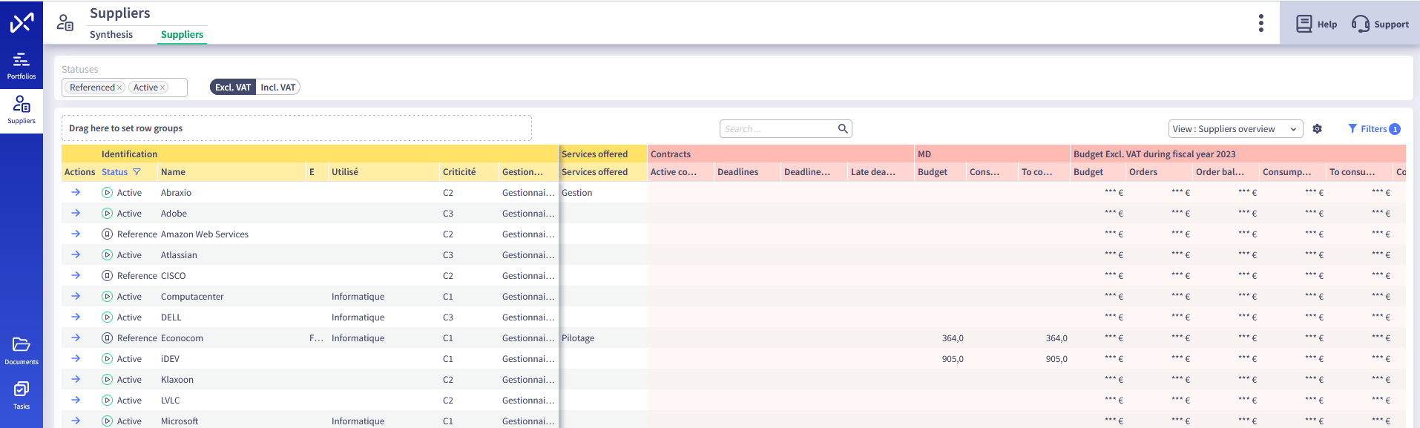Open Econocom row with arrow action
Screen dimensions: 1420x428
pyautogui.click(x=76, y=338)
